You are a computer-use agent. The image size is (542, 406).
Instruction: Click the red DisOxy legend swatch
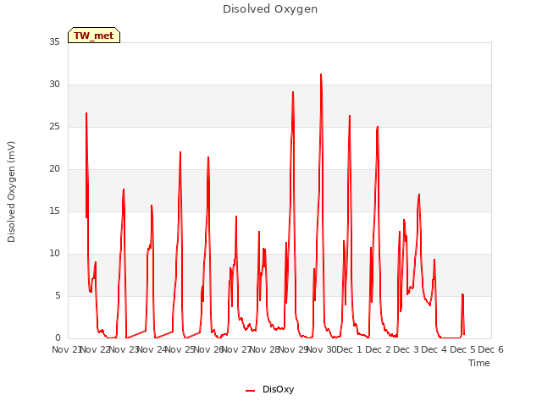(x=251, y=391)
